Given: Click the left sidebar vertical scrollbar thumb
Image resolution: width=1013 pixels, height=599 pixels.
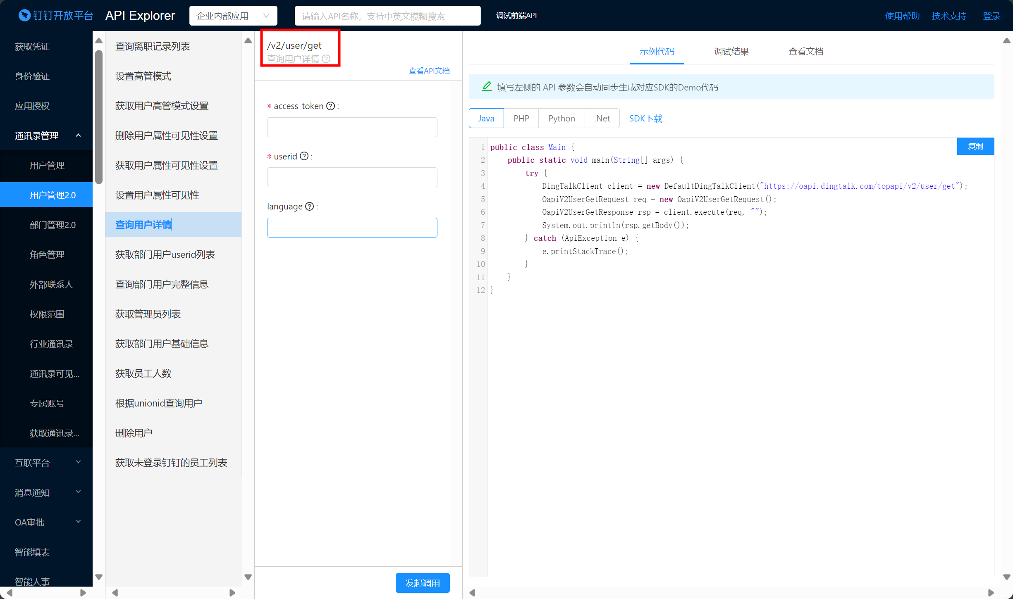Looking at the screenshot, I should point(99,117).
